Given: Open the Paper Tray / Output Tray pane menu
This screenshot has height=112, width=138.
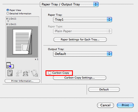Looking at the screenshot, I should click(x=69, y=4).
